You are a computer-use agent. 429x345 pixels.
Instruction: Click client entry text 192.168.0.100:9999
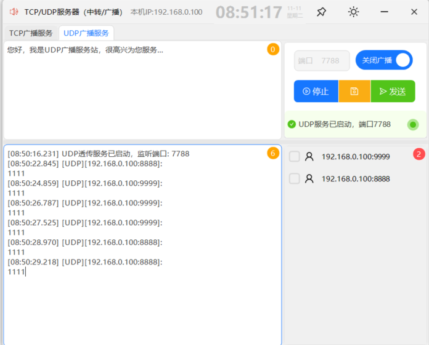coord(356,156)
